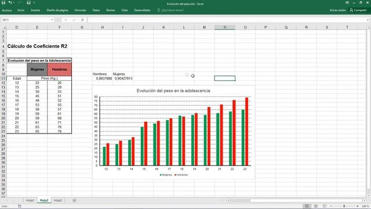This screenshot has height=209, width=371.
Task: Click the 'Cálculo de Coeficiente R2' title cell
Action: tap(37, 46)
